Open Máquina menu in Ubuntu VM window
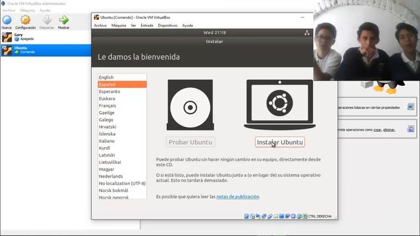 point(119,26)
